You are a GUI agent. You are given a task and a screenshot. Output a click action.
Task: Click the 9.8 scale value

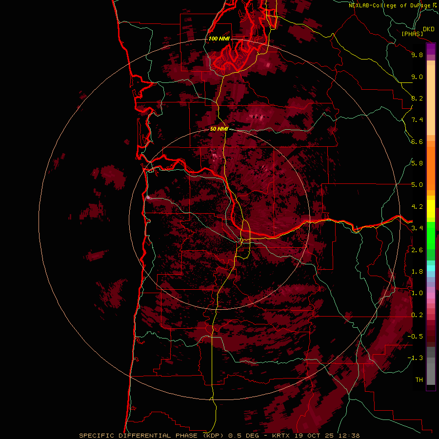coord(417,55)
